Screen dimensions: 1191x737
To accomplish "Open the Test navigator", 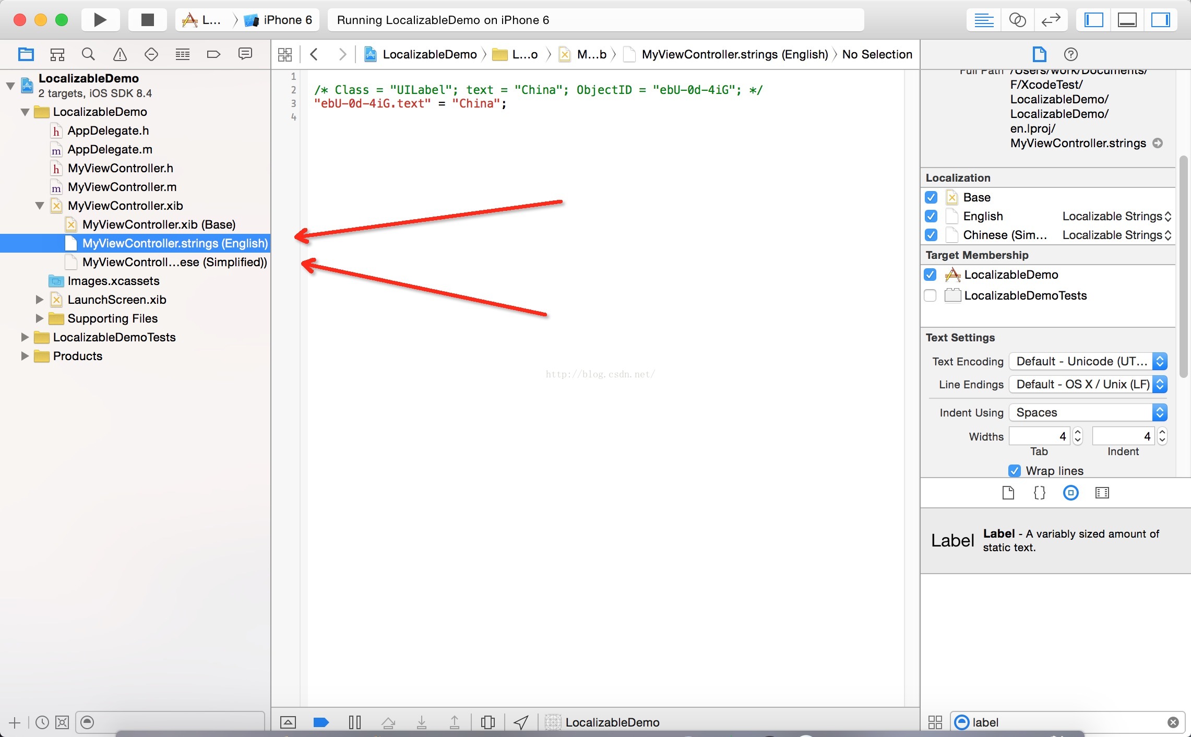I will tap(151, 54).
